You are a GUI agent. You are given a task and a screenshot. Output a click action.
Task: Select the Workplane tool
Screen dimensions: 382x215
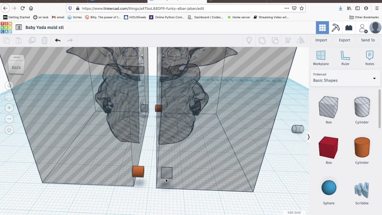(321, 58)
